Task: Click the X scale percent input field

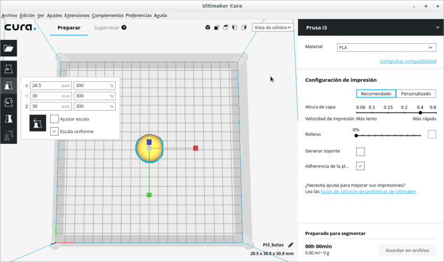Action: tap(94, 86)
